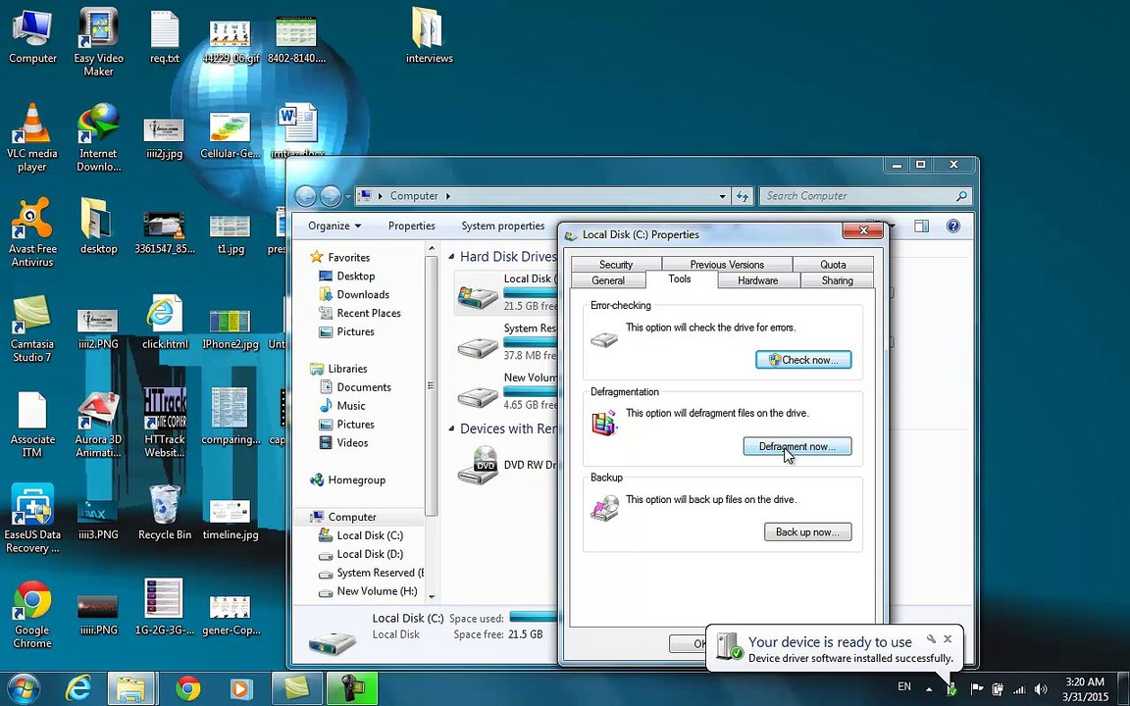Open Aurora 3D Animation desktop icon
The image size is (1130, 706).
click(98, 423)
